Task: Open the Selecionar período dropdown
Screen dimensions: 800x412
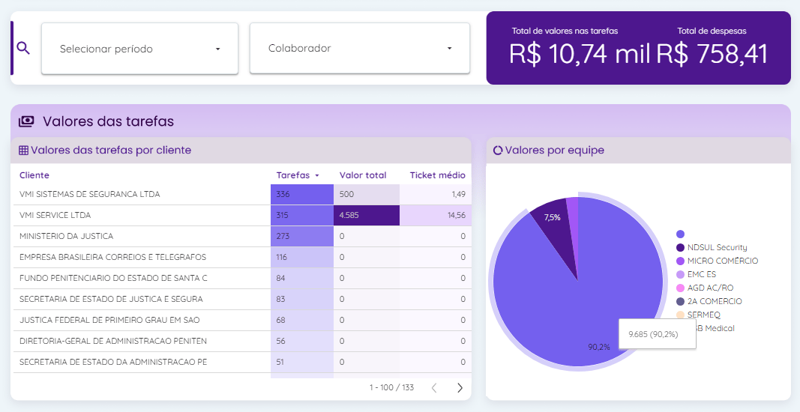Action: tap(139, 49)
